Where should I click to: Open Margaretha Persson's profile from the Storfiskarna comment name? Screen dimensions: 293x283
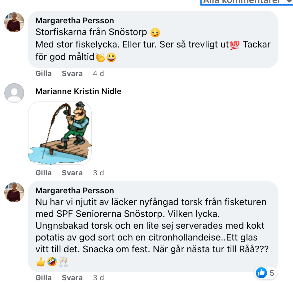(75, 20)
